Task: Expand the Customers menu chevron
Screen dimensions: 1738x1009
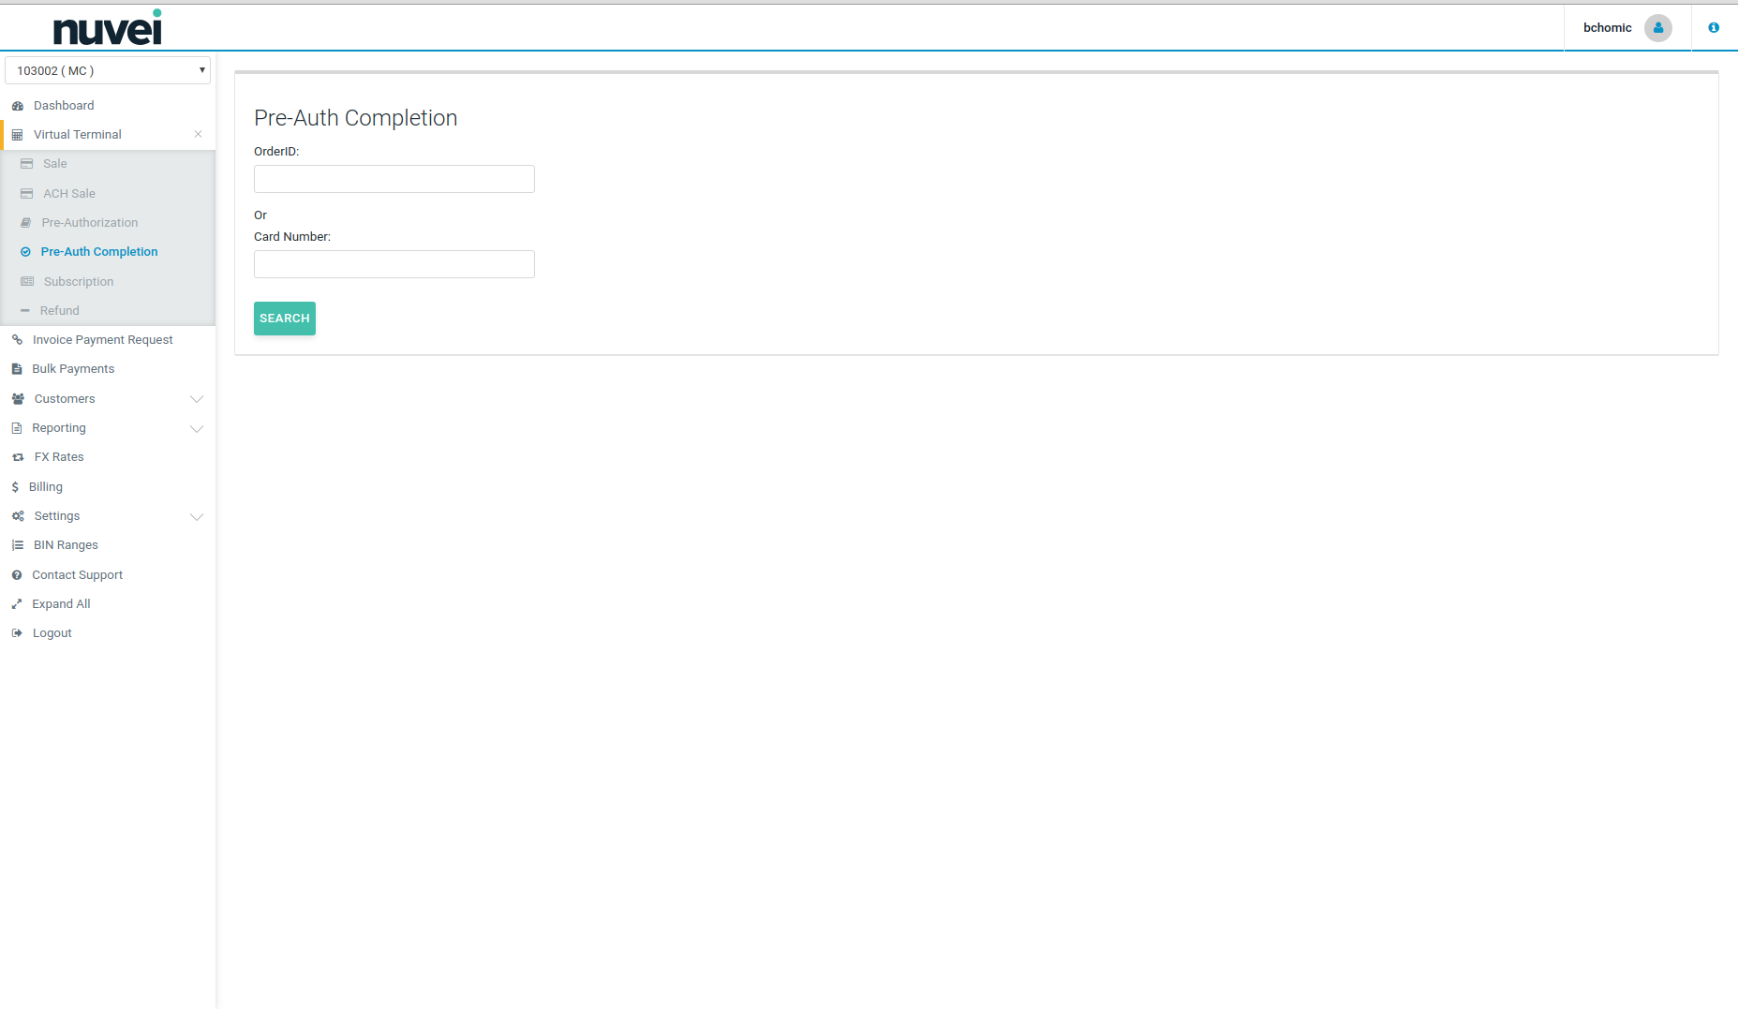Action: click(197, 399)
